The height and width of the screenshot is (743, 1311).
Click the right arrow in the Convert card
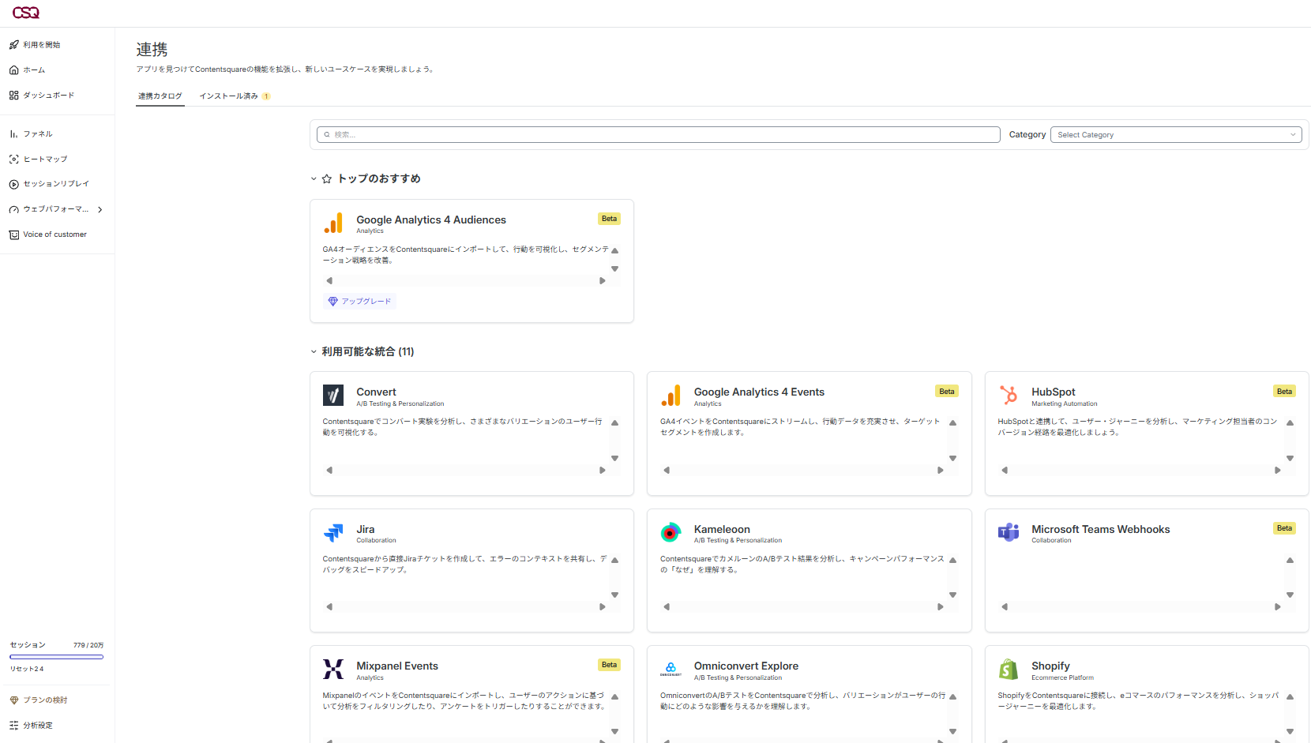603,471
